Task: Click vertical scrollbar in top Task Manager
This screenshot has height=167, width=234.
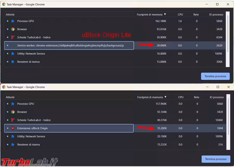Action: (227, 39)
